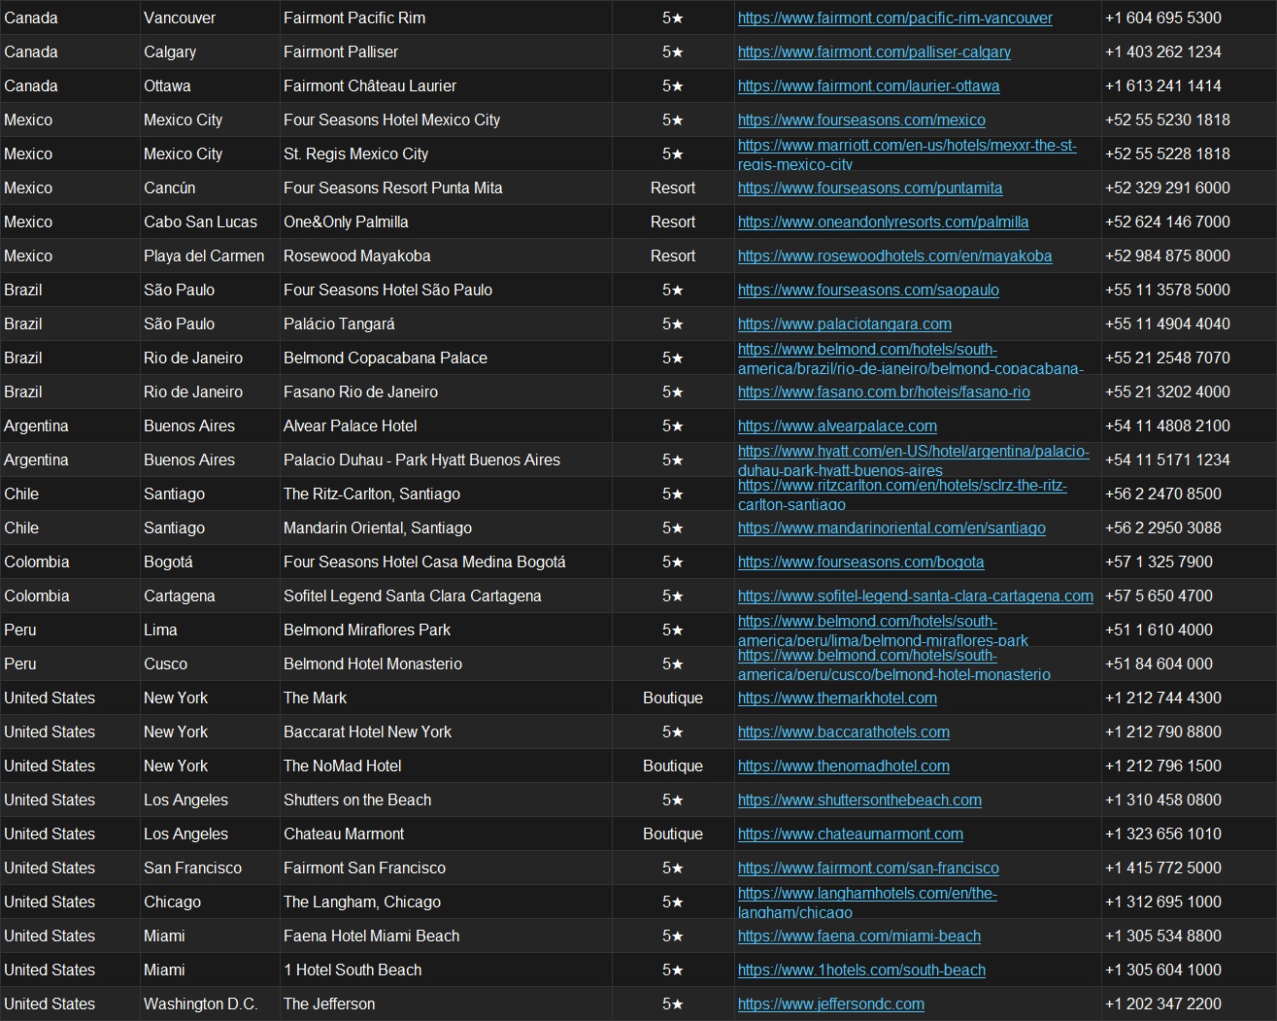
Task: Select the 'Resort' rating in Rosewood Mayakoba row
Action: click(673, 255)
